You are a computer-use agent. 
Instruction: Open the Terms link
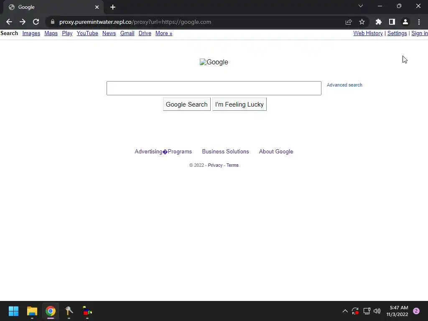(232, 165)
